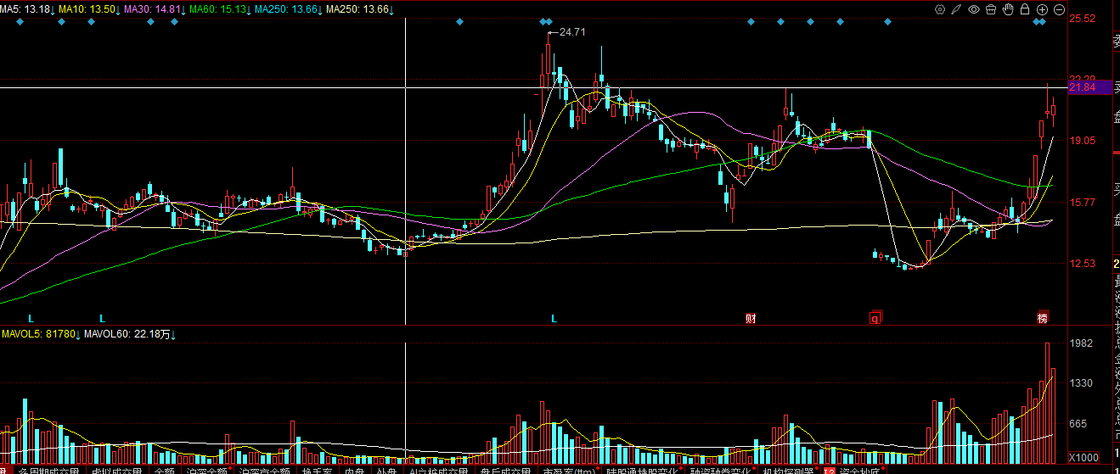Click the red boxed q marker
1120x474 pixels.
tap(874, 319)
